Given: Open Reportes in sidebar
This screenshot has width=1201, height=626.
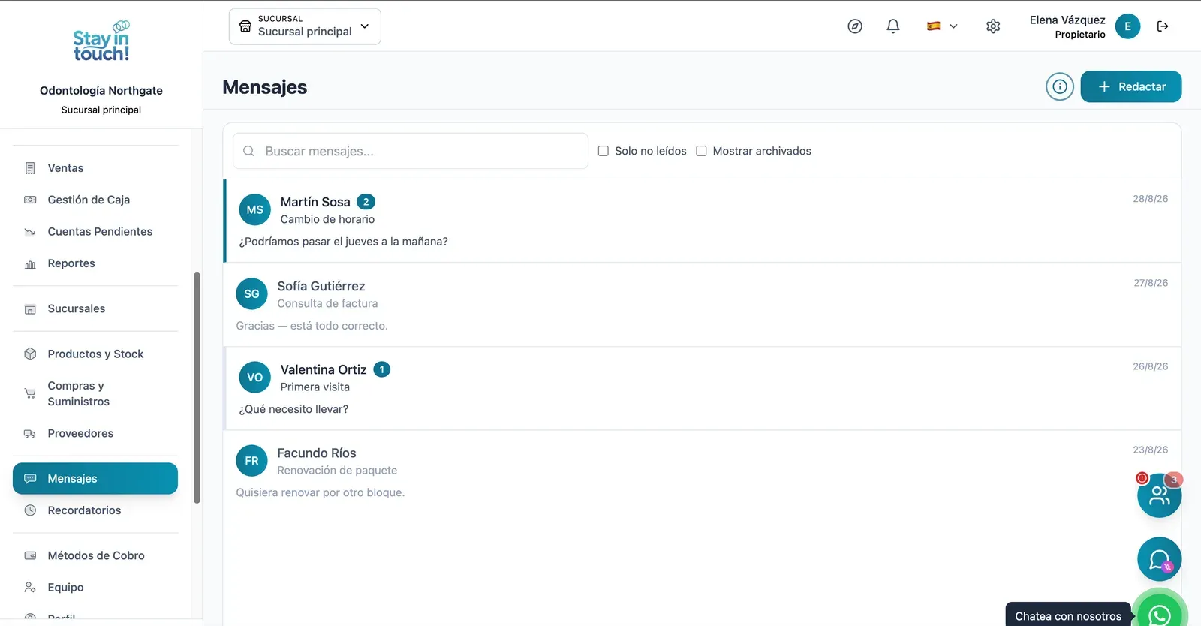Looking at the screenshot, I should pos(95,263).
